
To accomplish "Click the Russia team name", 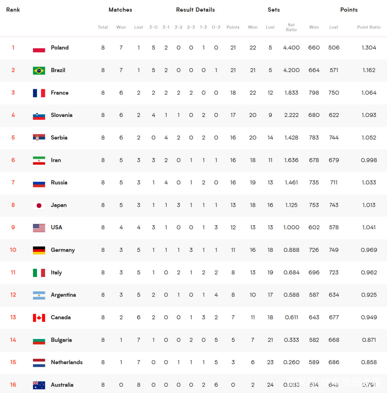I will 59,182.
